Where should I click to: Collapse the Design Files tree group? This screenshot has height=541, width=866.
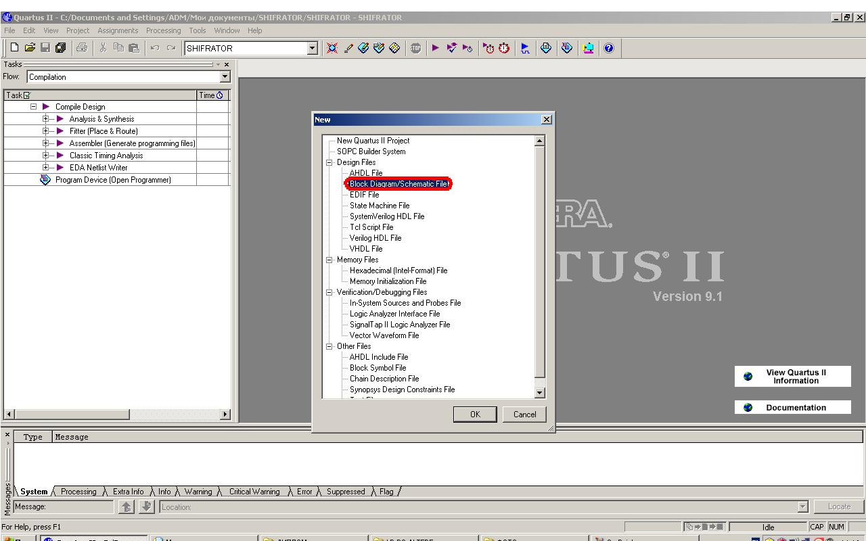[x=329, y=162]
